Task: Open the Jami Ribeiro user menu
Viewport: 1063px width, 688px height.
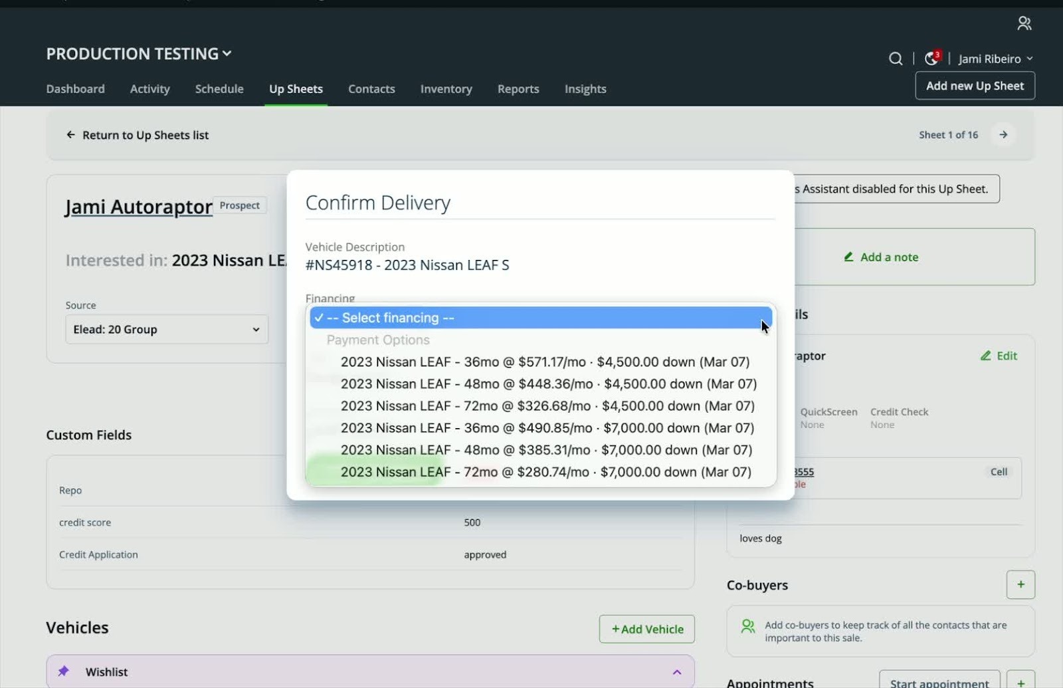Action: 995,58
